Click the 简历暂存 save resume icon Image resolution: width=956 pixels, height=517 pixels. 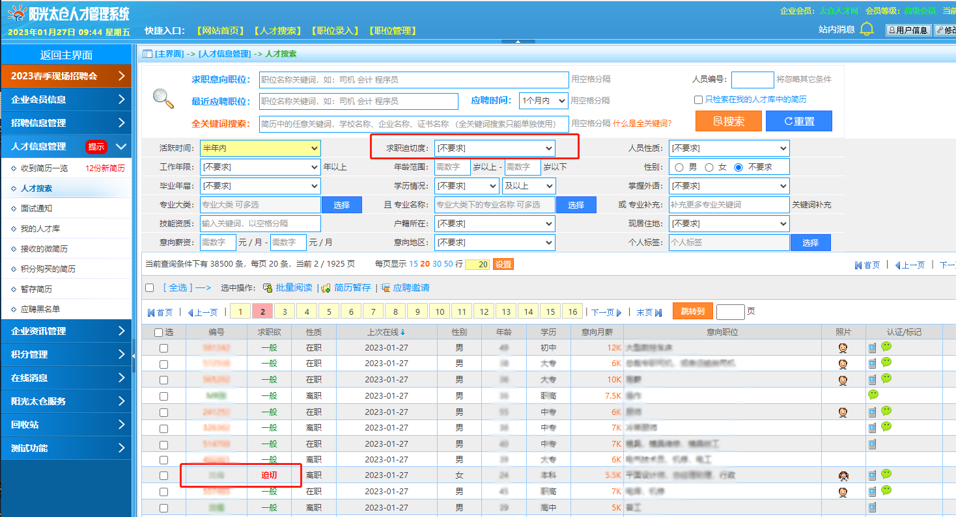pos(326,287)
